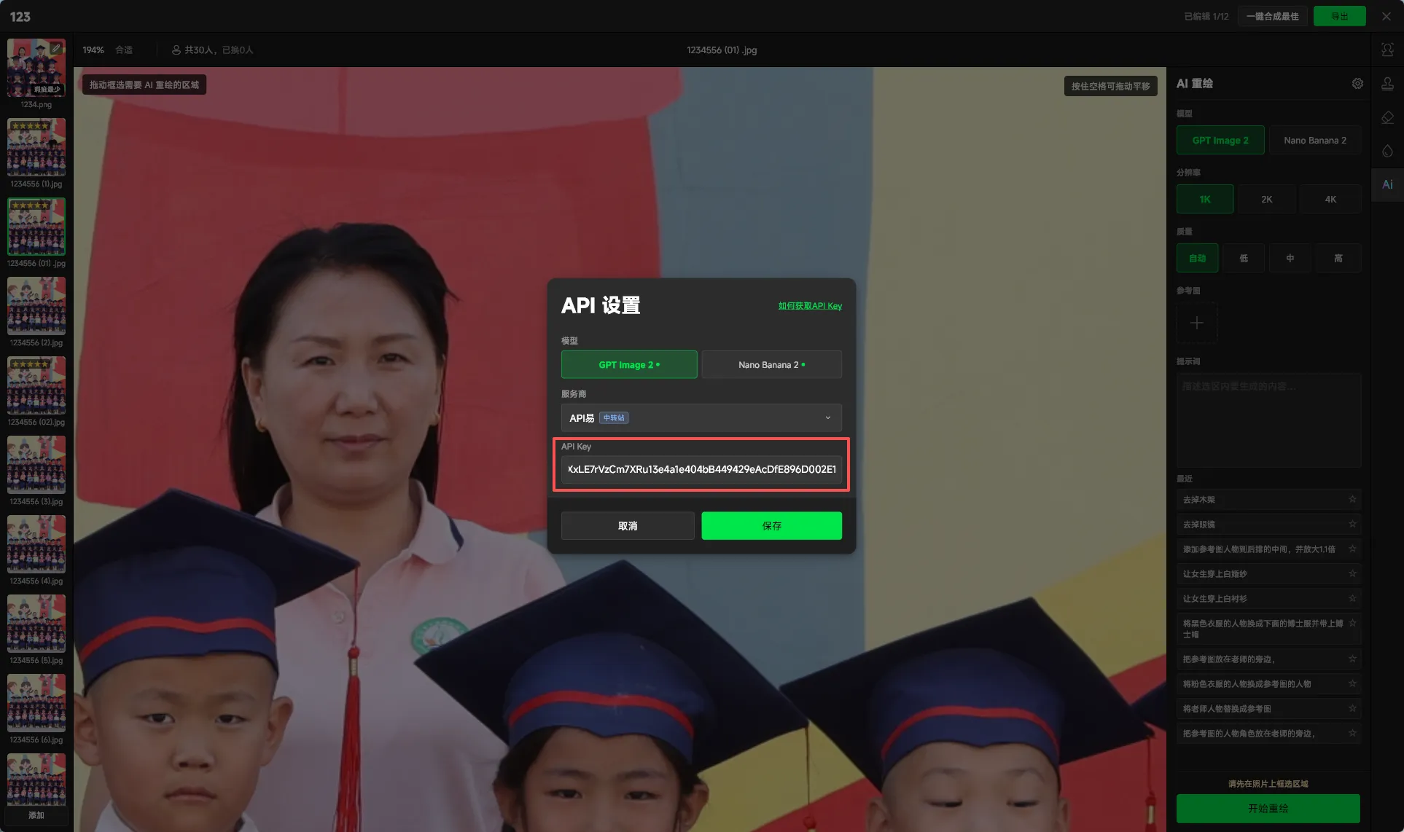1404x832 pixels.
Task: Set quality to 高
Action: (1338, 258)
